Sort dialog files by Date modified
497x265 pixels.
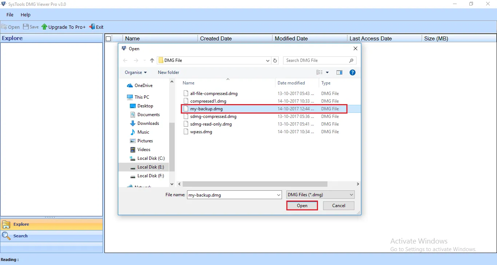291,83
